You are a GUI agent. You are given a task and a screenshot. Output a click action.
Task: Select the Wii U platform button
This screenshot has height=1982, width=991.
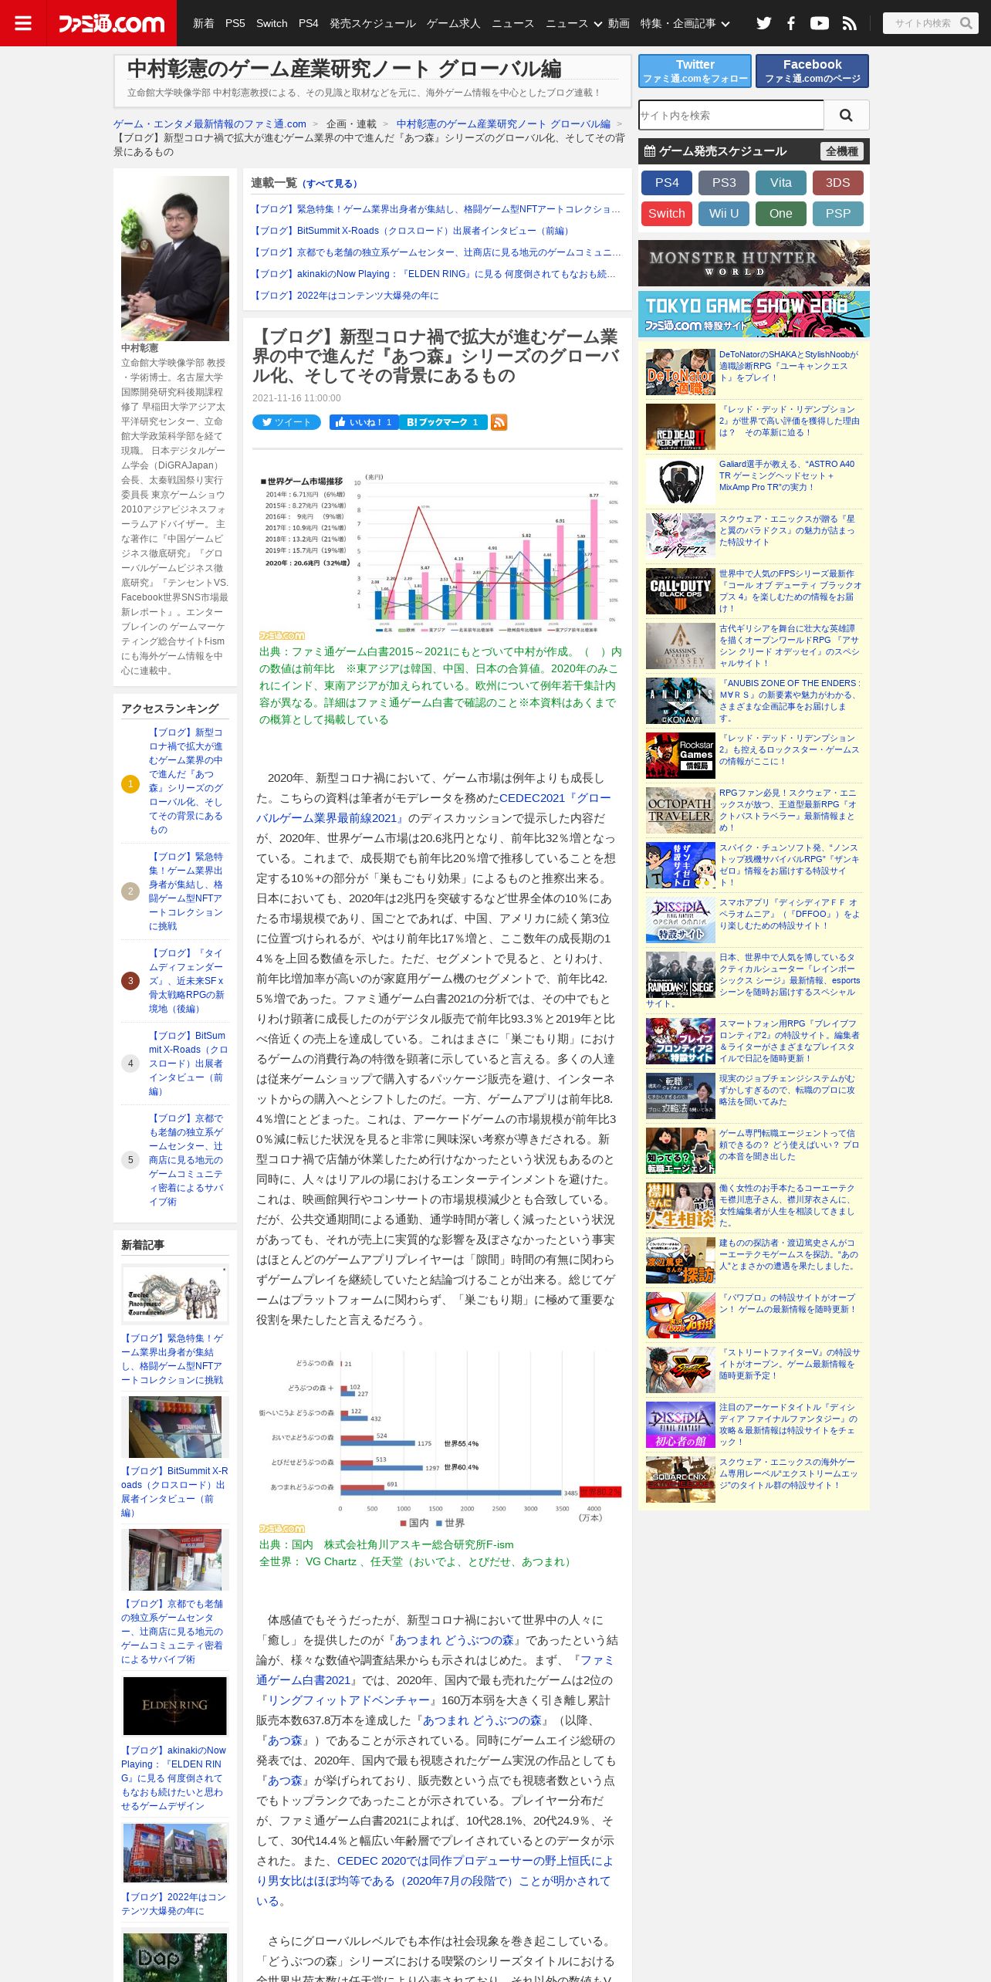(x=724, y=214)
